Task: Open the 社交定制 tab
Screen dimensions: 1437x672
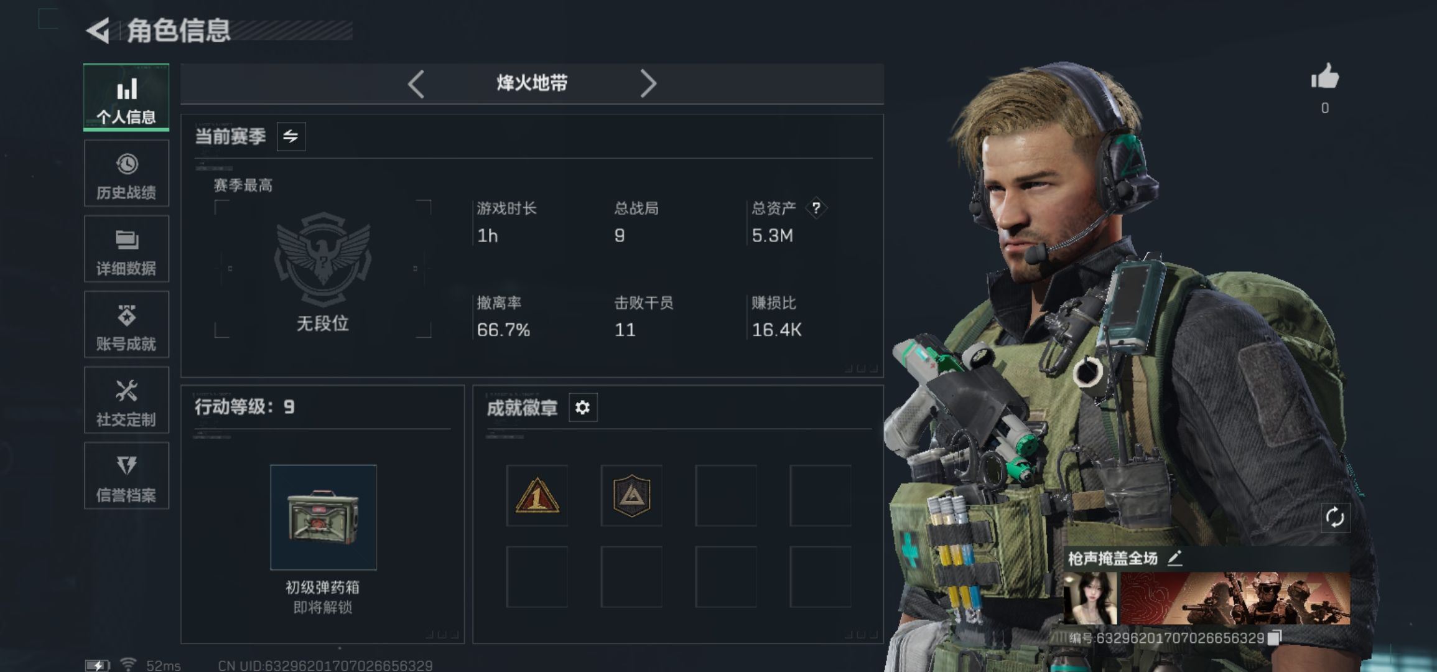Action: tap(126, 400)
